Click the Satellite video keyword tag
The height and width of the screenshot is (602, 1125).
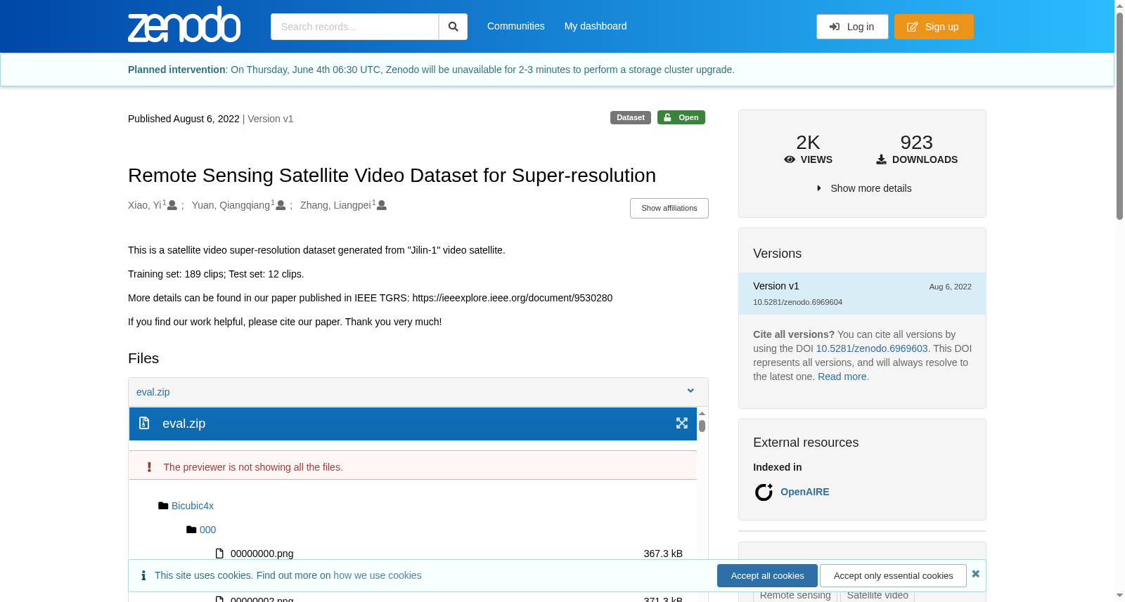pyautogui.click(x=877, y=595)
